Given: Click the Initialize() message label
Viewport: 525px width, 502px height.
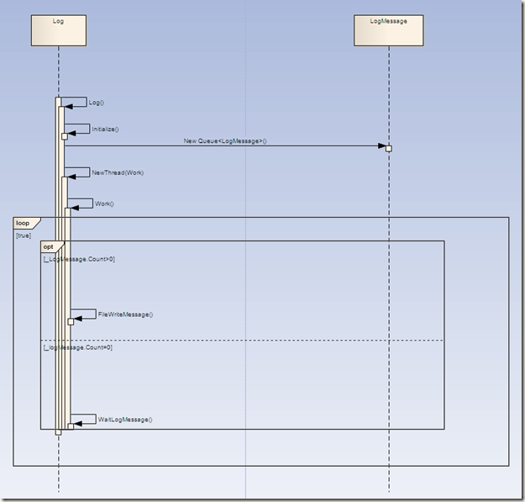Looking at the screenshot, I should click(x=105, y=129).
